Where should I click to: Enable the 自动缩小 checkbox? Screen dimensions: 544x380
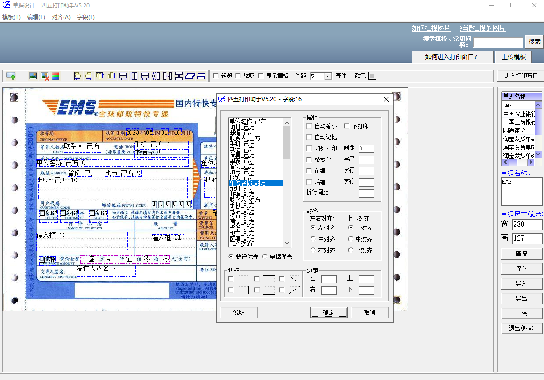tap(309, 126)
